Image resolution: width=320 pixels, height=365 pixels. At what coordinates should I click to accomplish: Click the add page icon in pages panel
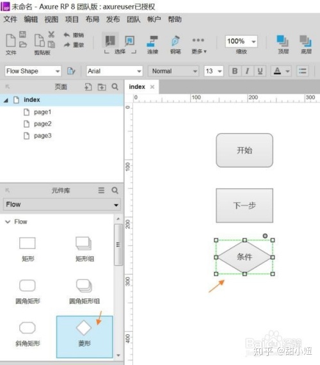point(88,87)
